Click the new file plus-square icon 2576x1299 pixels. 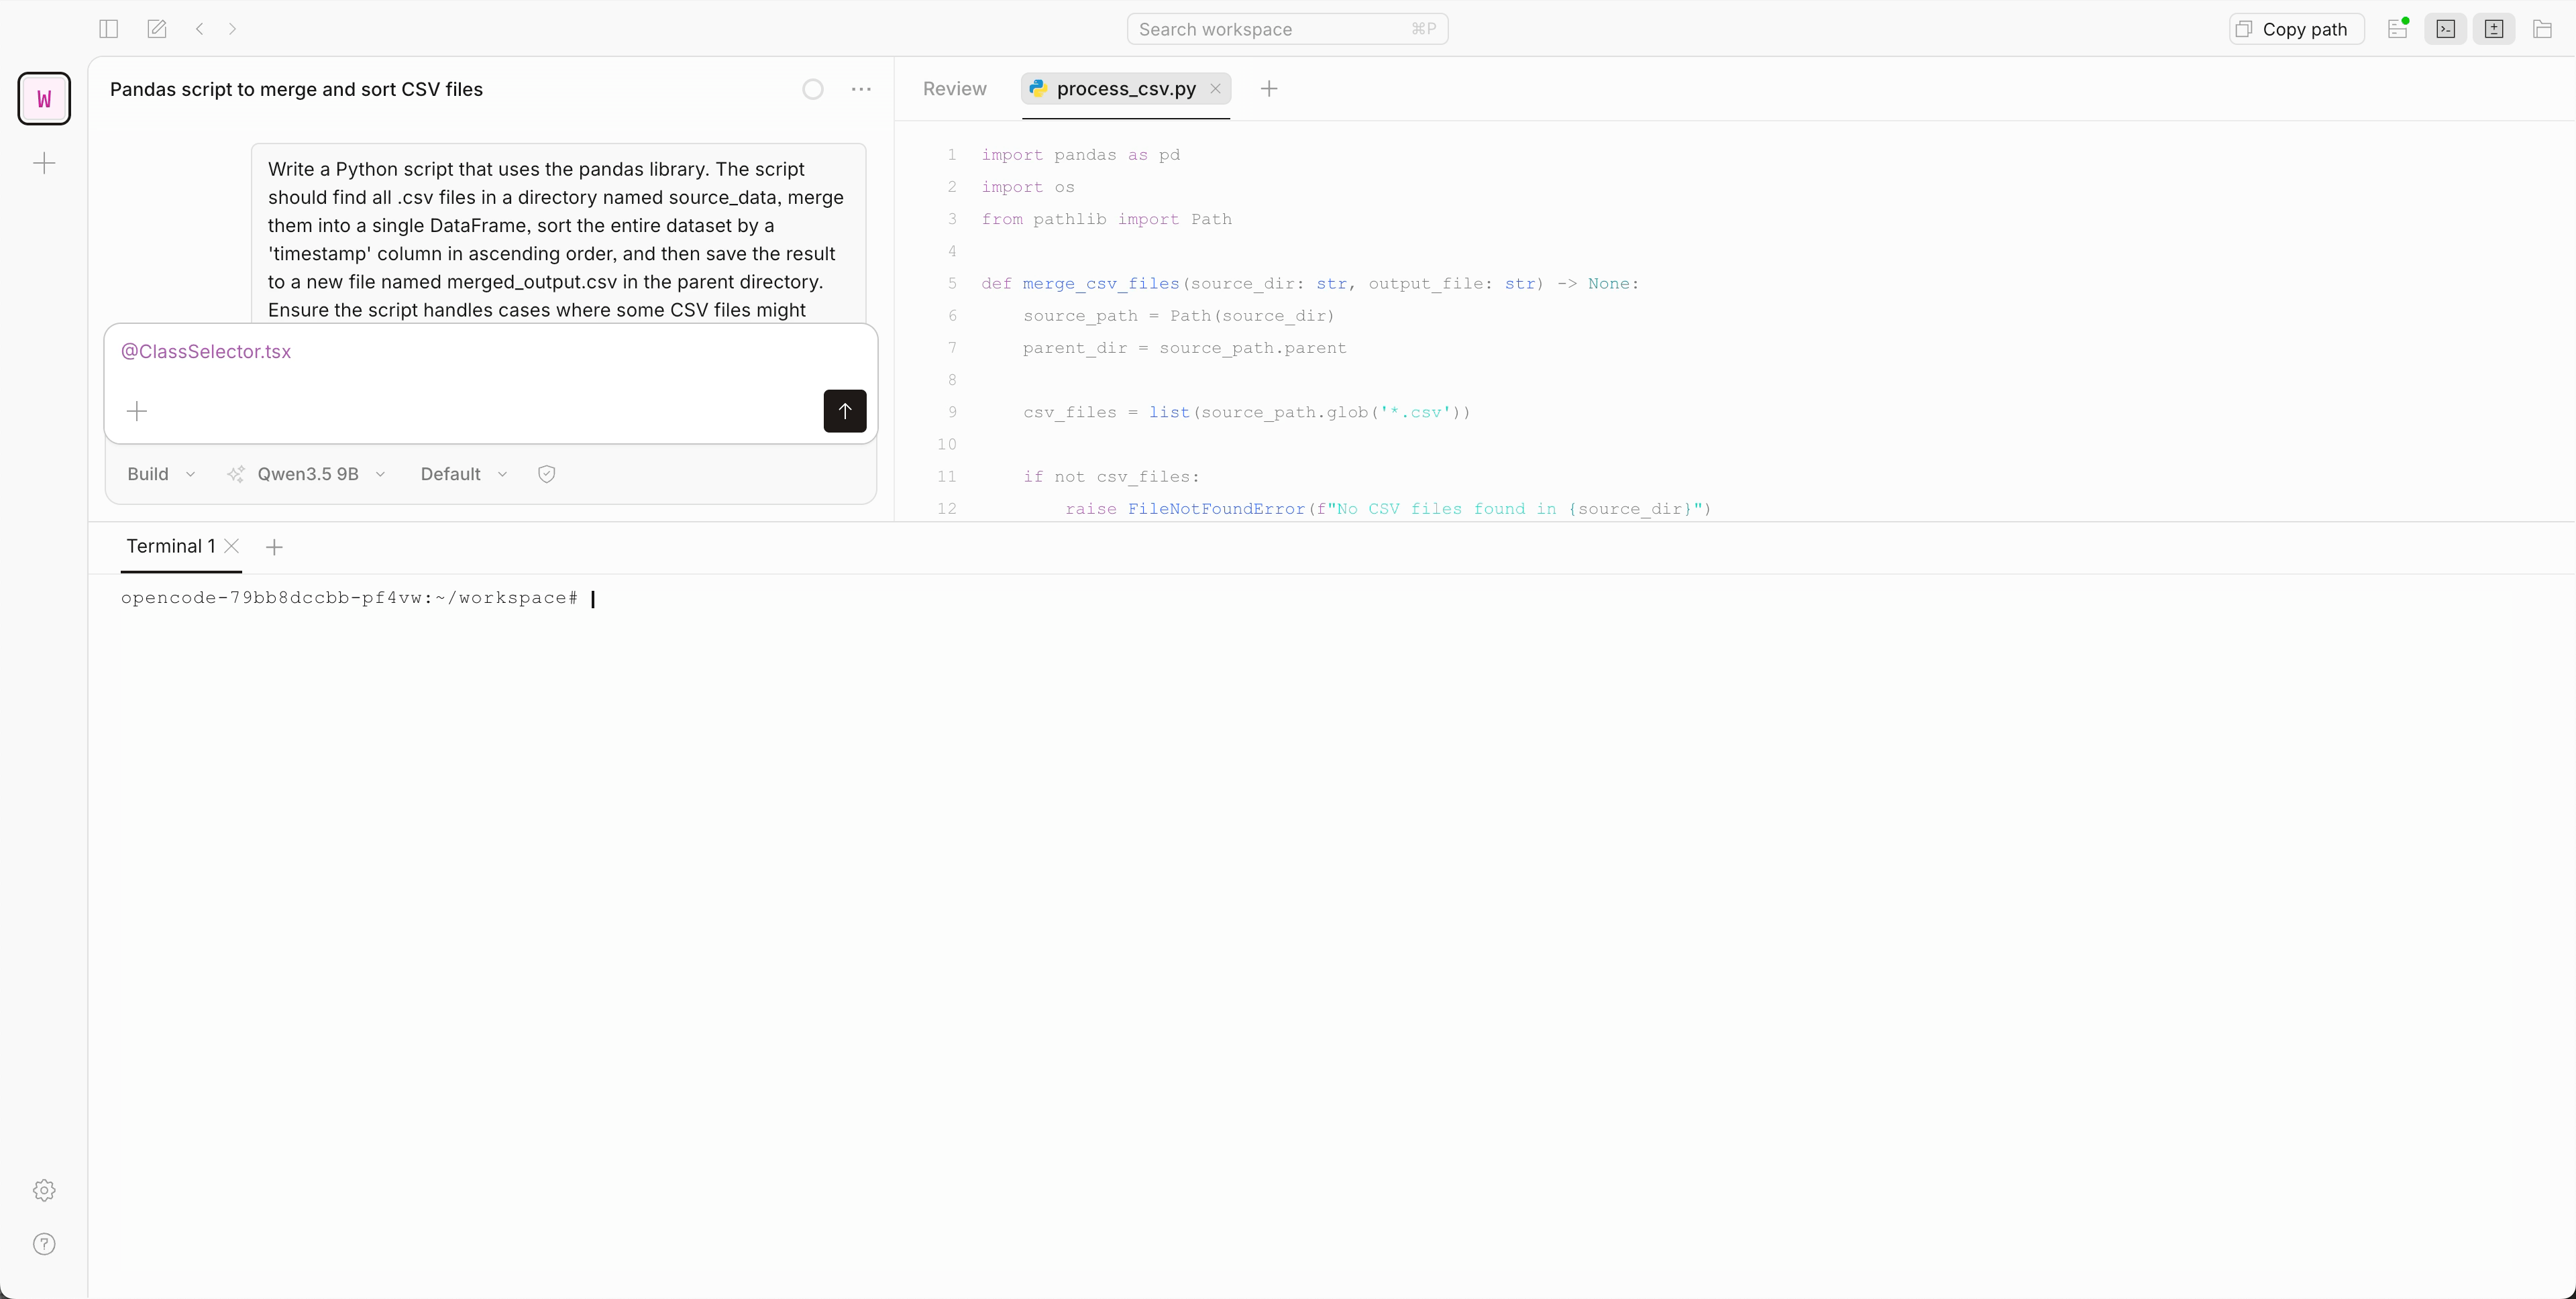(2494, 29)
